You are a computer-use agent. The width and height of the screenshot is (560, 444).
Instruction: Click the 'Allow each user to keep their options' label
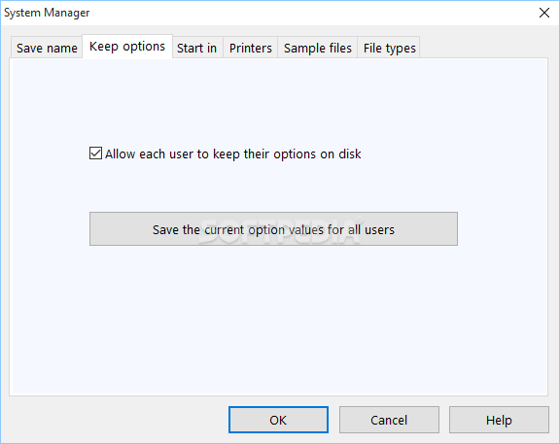click(x=233, y=154)
